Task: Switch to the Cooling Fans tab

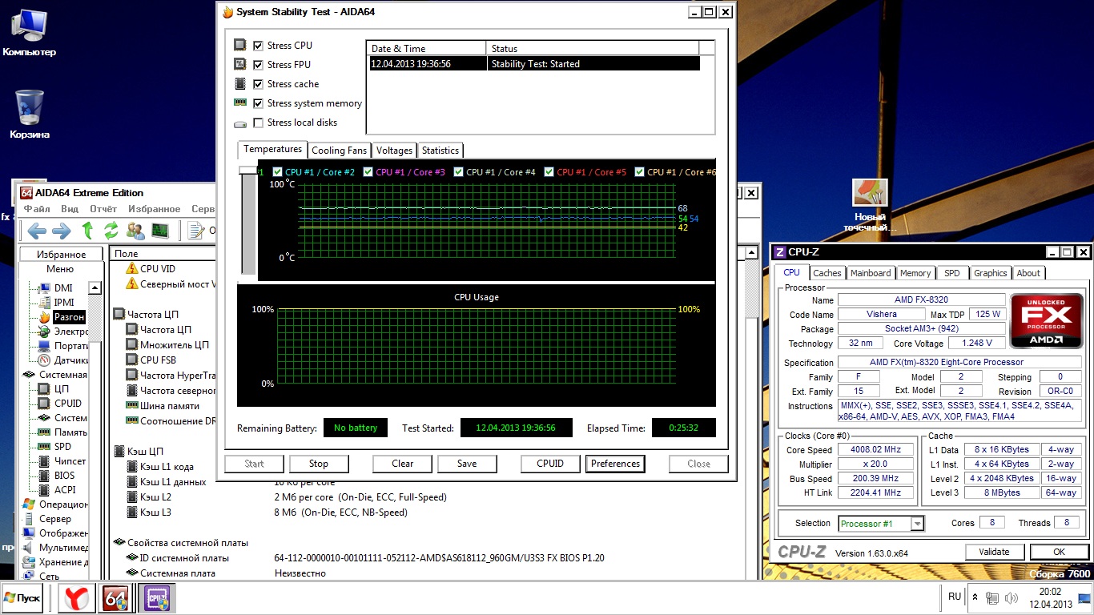Action: [x=339, y=151]
